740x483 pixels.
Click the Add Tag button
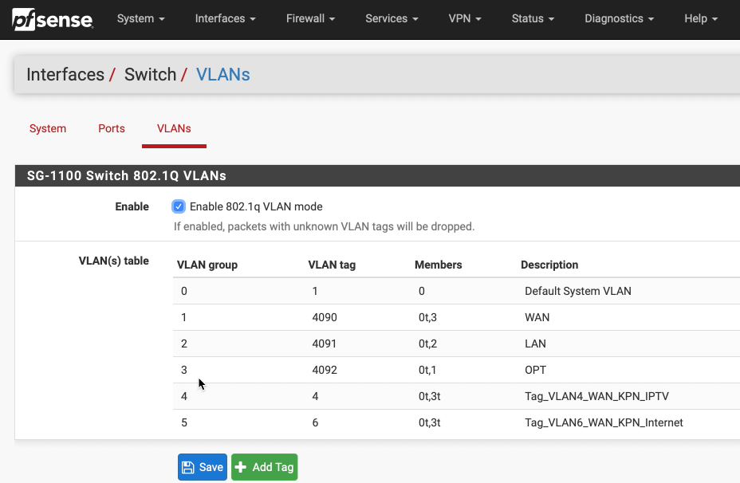click(264, 467)
